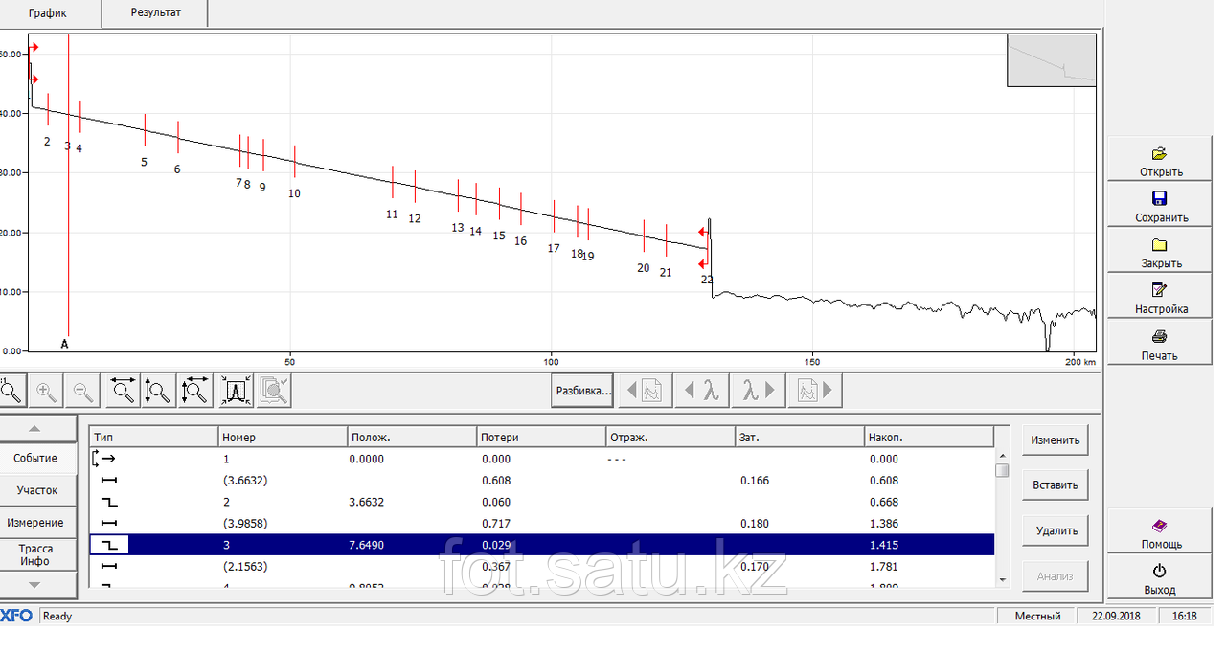Click the zoom in magnifier (+) icon
Image resolution: width=1226 pixels, height=653 pixels.
click(x=47, y=391)
